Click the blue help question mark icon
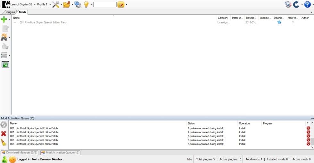 pyautogui.click(x=307, y=4)
